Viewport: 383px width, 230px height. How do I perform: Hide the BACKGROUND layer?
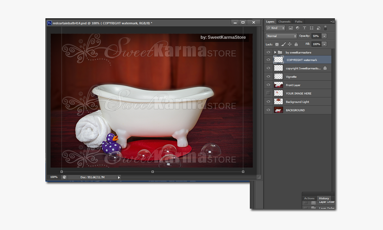(268, 110)
